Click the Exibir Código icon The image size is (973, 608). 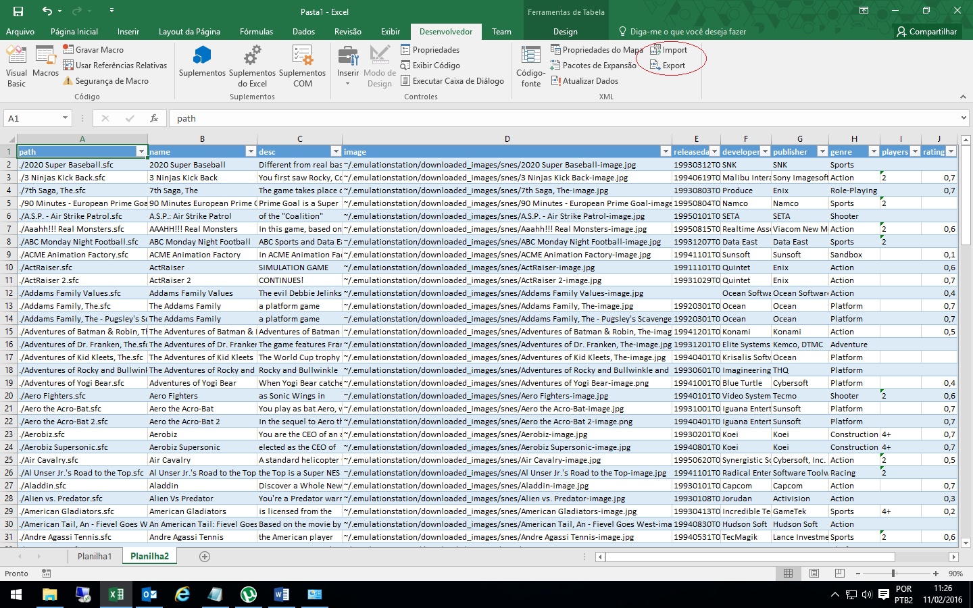430,65
